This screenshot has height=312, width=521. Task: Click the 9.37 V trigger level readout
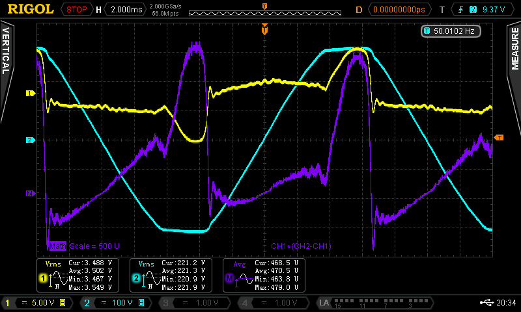click(x=494, y=10)
